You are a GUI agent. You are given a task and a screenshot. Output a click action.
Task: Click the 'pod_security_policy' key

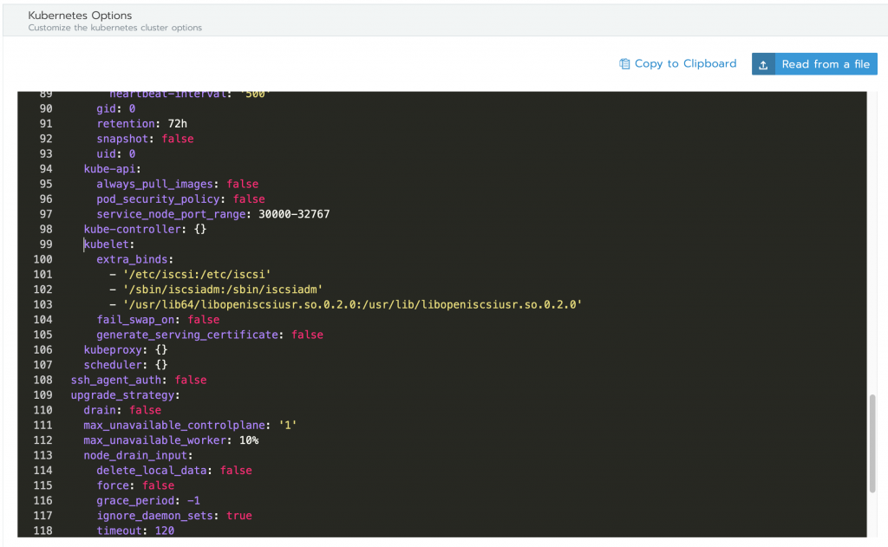pos(158,199)
